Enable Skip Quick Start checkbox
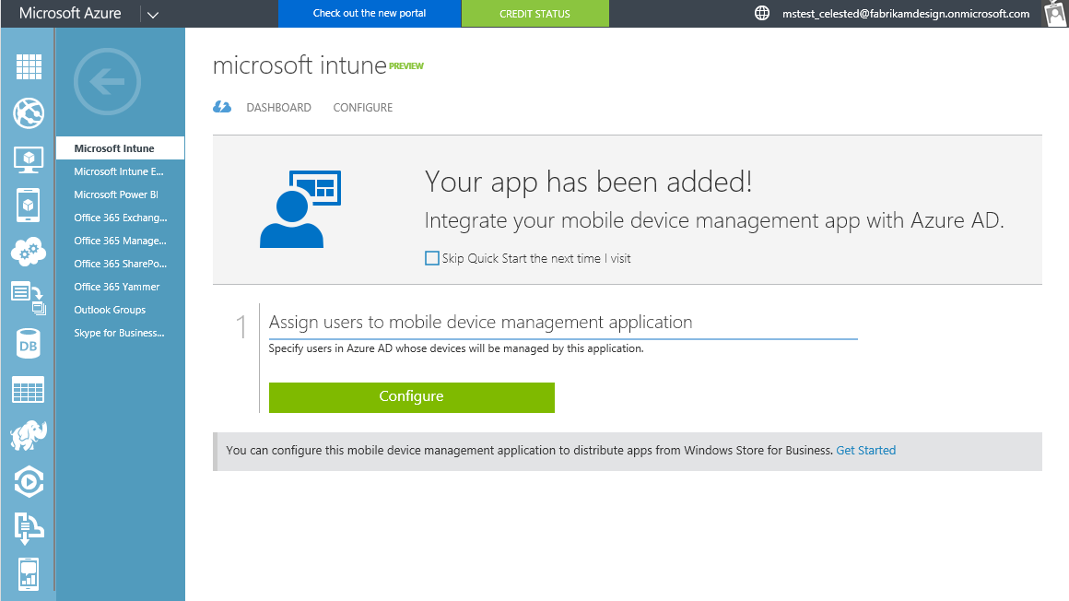The height and width of the screenshot is (601, 1069). 432,258
